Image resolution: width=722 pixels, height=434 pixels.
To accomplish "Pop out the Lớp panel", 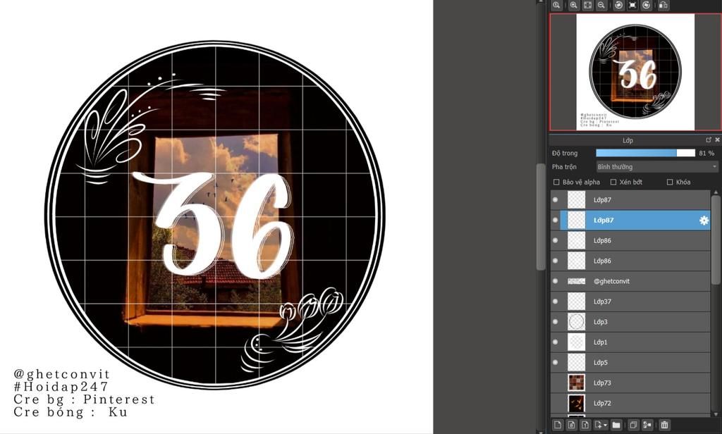I will pos(708,139).
